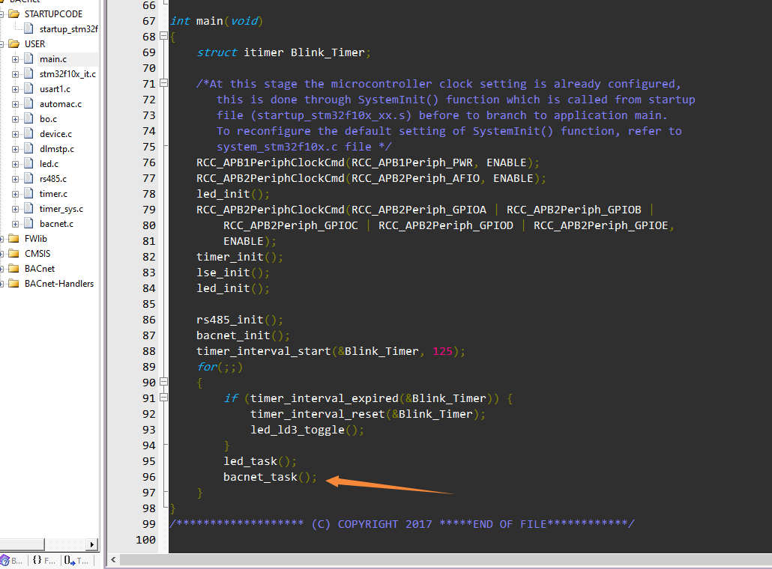Expand the dlmstp.c file node
Viewport: 772px width, 569px height.
point(15,150)
